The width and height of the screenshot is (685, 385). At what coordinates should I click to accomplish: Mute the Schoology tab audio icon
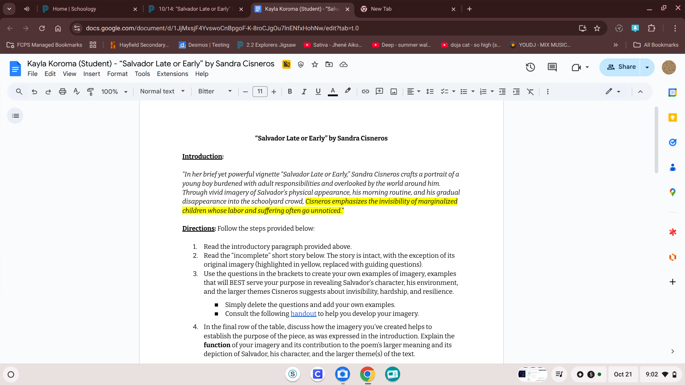coord(27,9)
